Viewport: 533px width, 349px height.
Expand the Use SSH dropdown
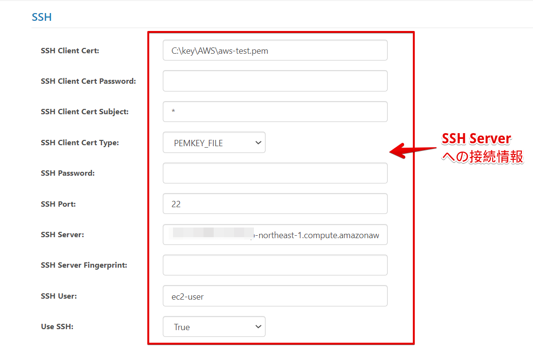(214, 327)
